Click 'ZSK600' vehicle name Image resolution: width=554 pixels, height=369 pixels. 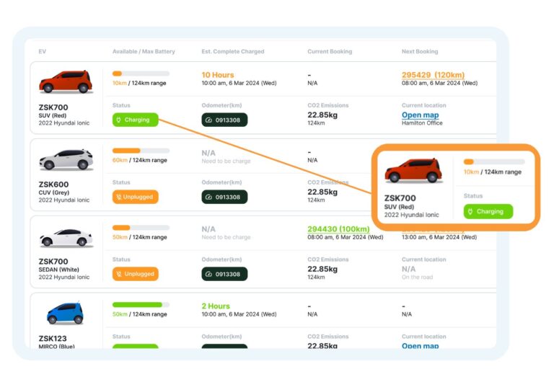[x=53, y=184]
